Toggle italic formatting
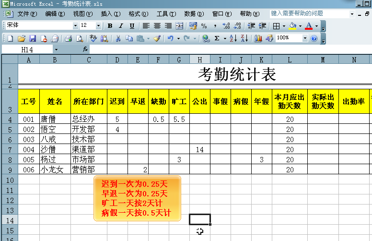This screenshot has height=241, width=372. point(121,26)
